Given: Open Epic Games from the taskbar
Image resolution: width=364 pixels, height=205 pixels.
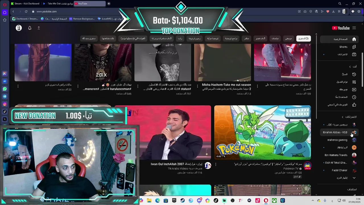Looking at the screenshot, I should coord(174,201).
